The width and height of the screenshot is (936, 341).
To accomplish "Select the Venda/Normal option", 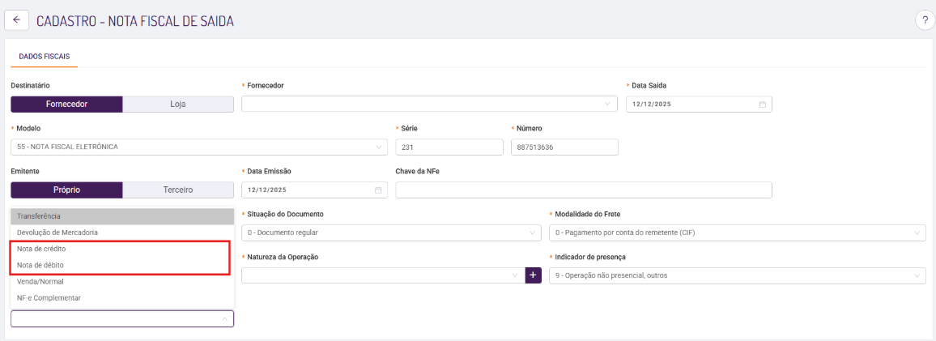I will coord(40,282).
